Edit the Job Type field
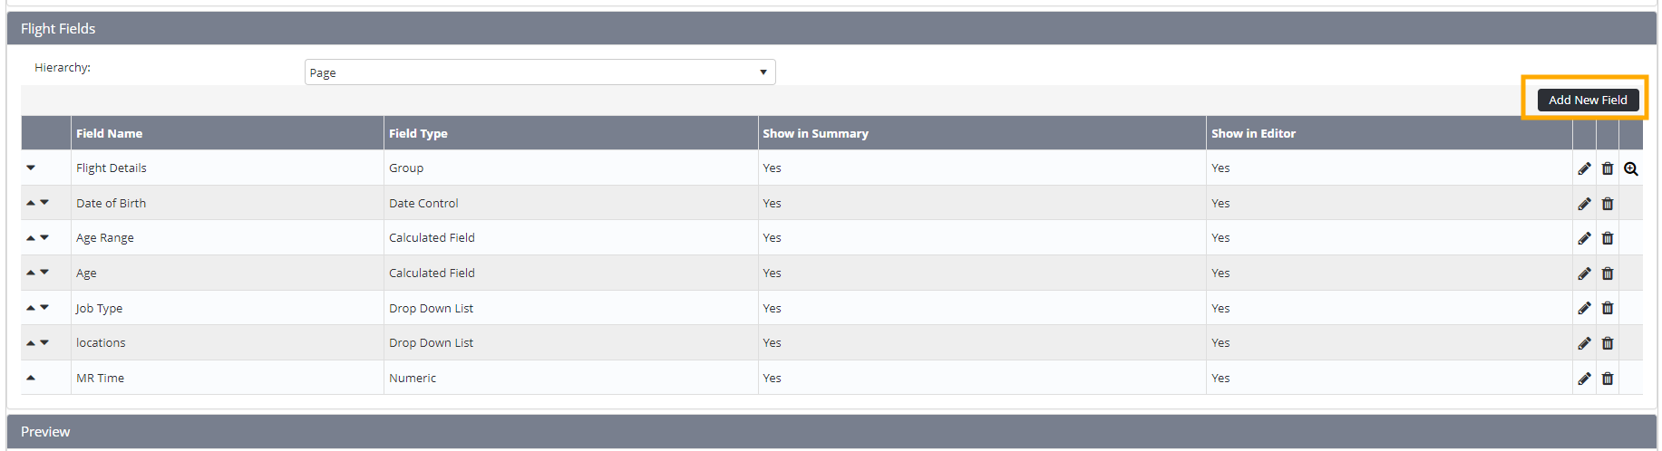The height and width of the screenshot is (451, 1662). coord(1584,308)
